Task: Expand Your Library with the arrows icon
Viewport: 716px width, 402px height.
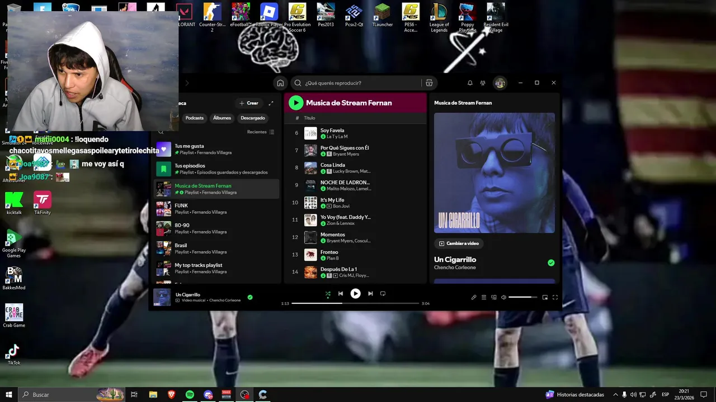Action: coord(271,103)
